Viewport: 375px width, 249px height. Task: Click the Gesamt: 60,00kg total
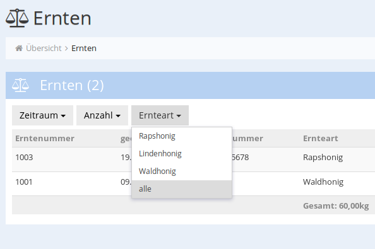(x=336, y=206)
